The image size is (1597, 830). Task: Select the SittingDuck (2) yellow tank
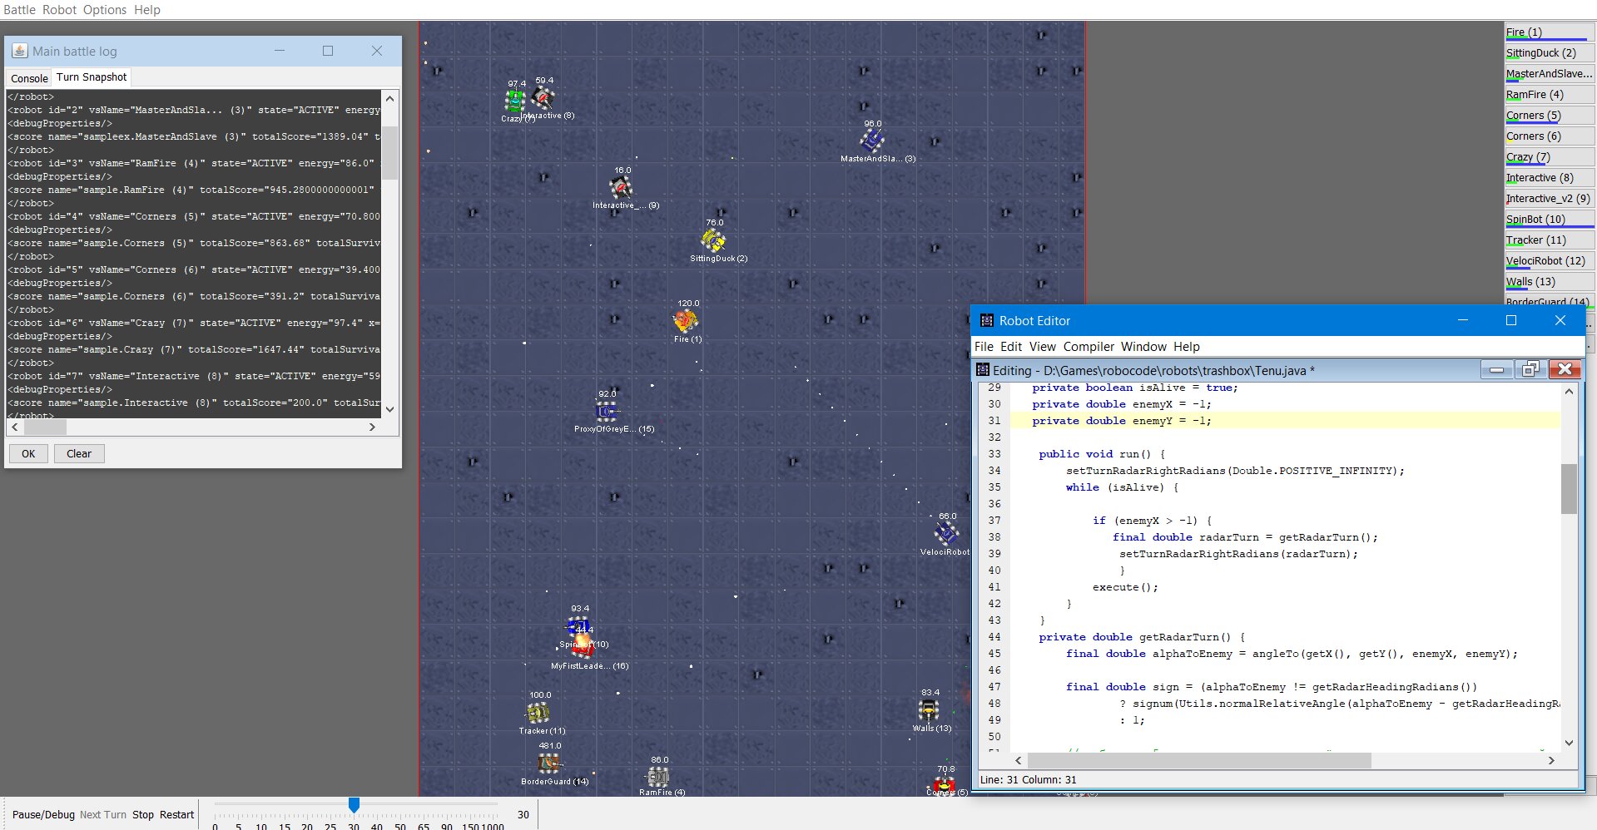712,240
